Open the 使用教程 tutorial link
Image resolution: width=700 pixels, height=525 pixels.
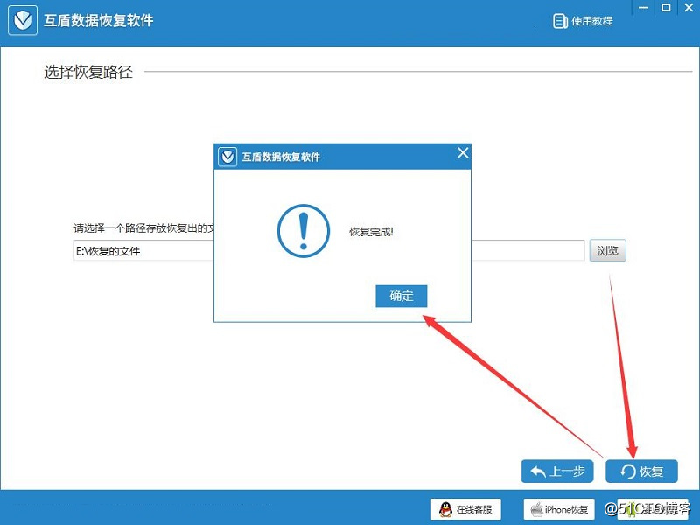583,21
